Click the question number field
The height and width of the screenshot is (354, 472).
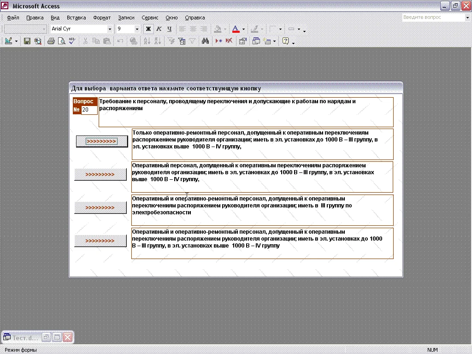point(88,110)
